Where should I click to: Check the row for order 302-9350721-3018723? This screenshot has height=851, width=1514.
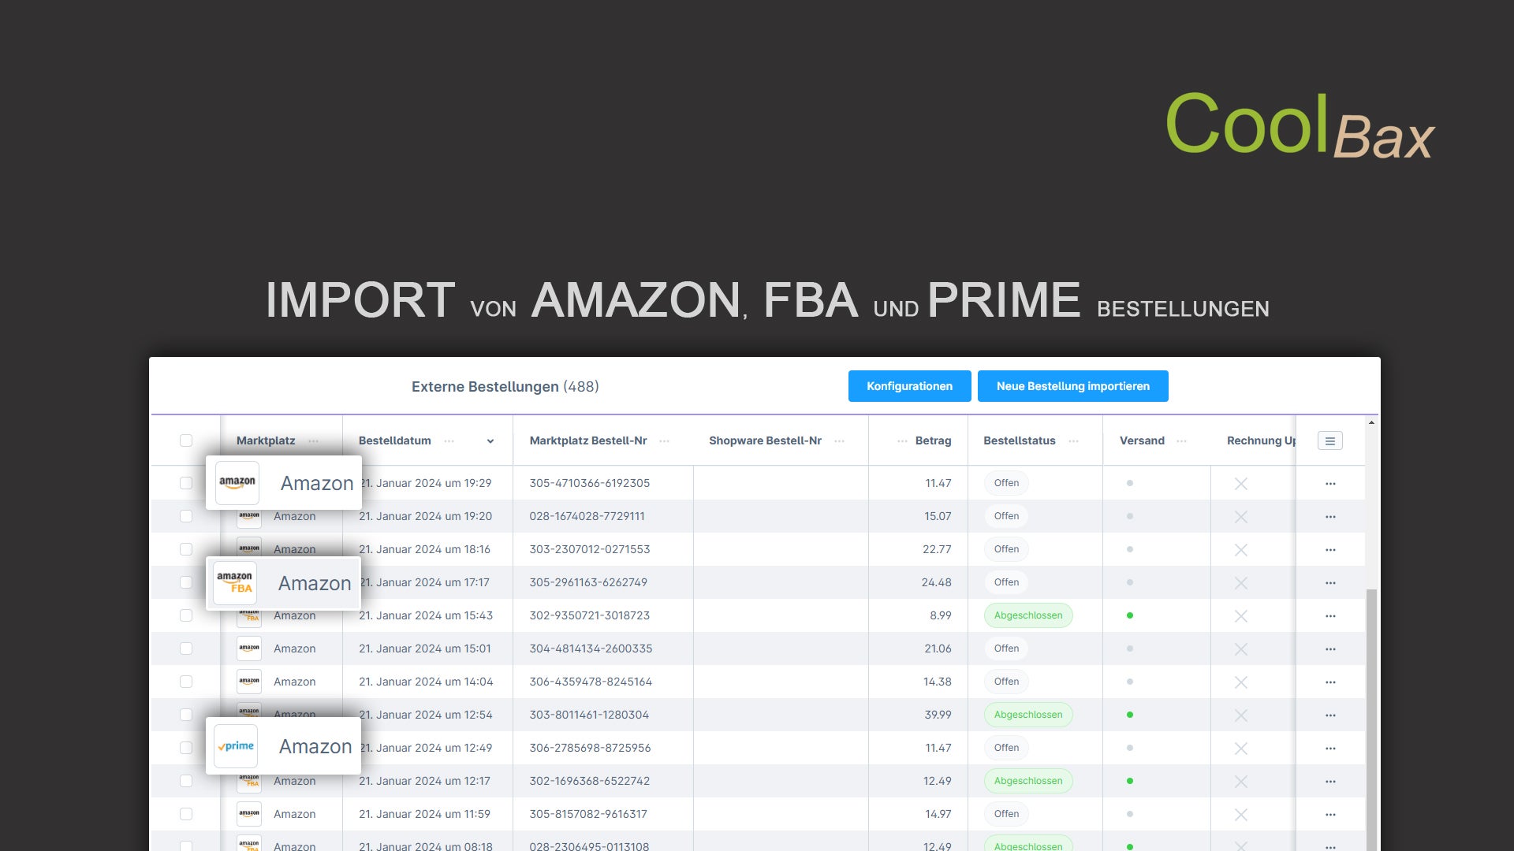(x=186, y=615)
